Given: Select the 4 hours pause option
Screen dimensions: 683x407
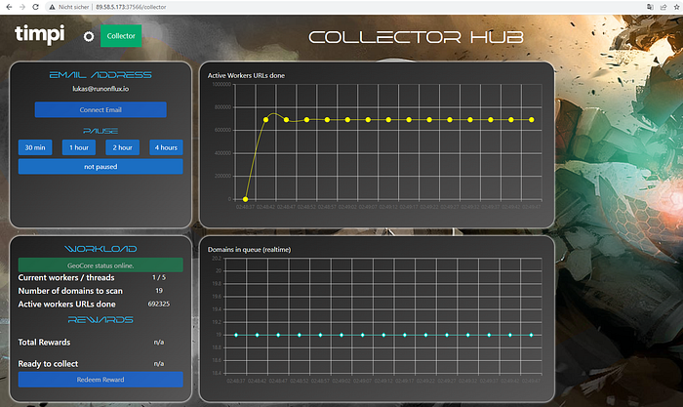Looking at the screenshot, I should click(x=166, y=147).
